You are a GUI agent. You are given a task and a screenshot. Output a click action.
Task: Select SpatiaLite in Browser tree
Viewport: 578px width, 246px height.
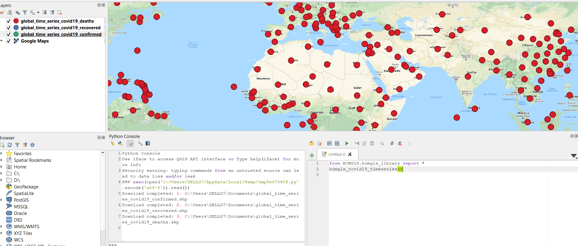click(24, 193)
